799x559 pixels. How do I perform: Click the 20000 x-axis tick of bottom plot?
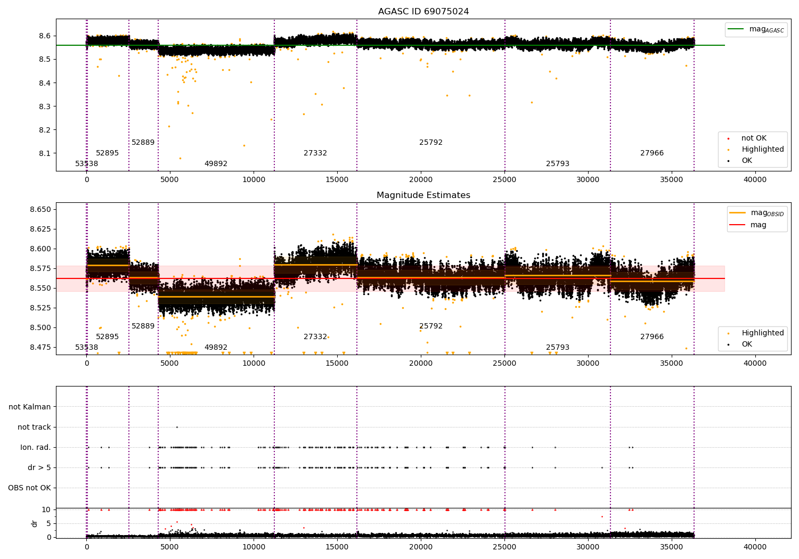[x=421, y=547]
